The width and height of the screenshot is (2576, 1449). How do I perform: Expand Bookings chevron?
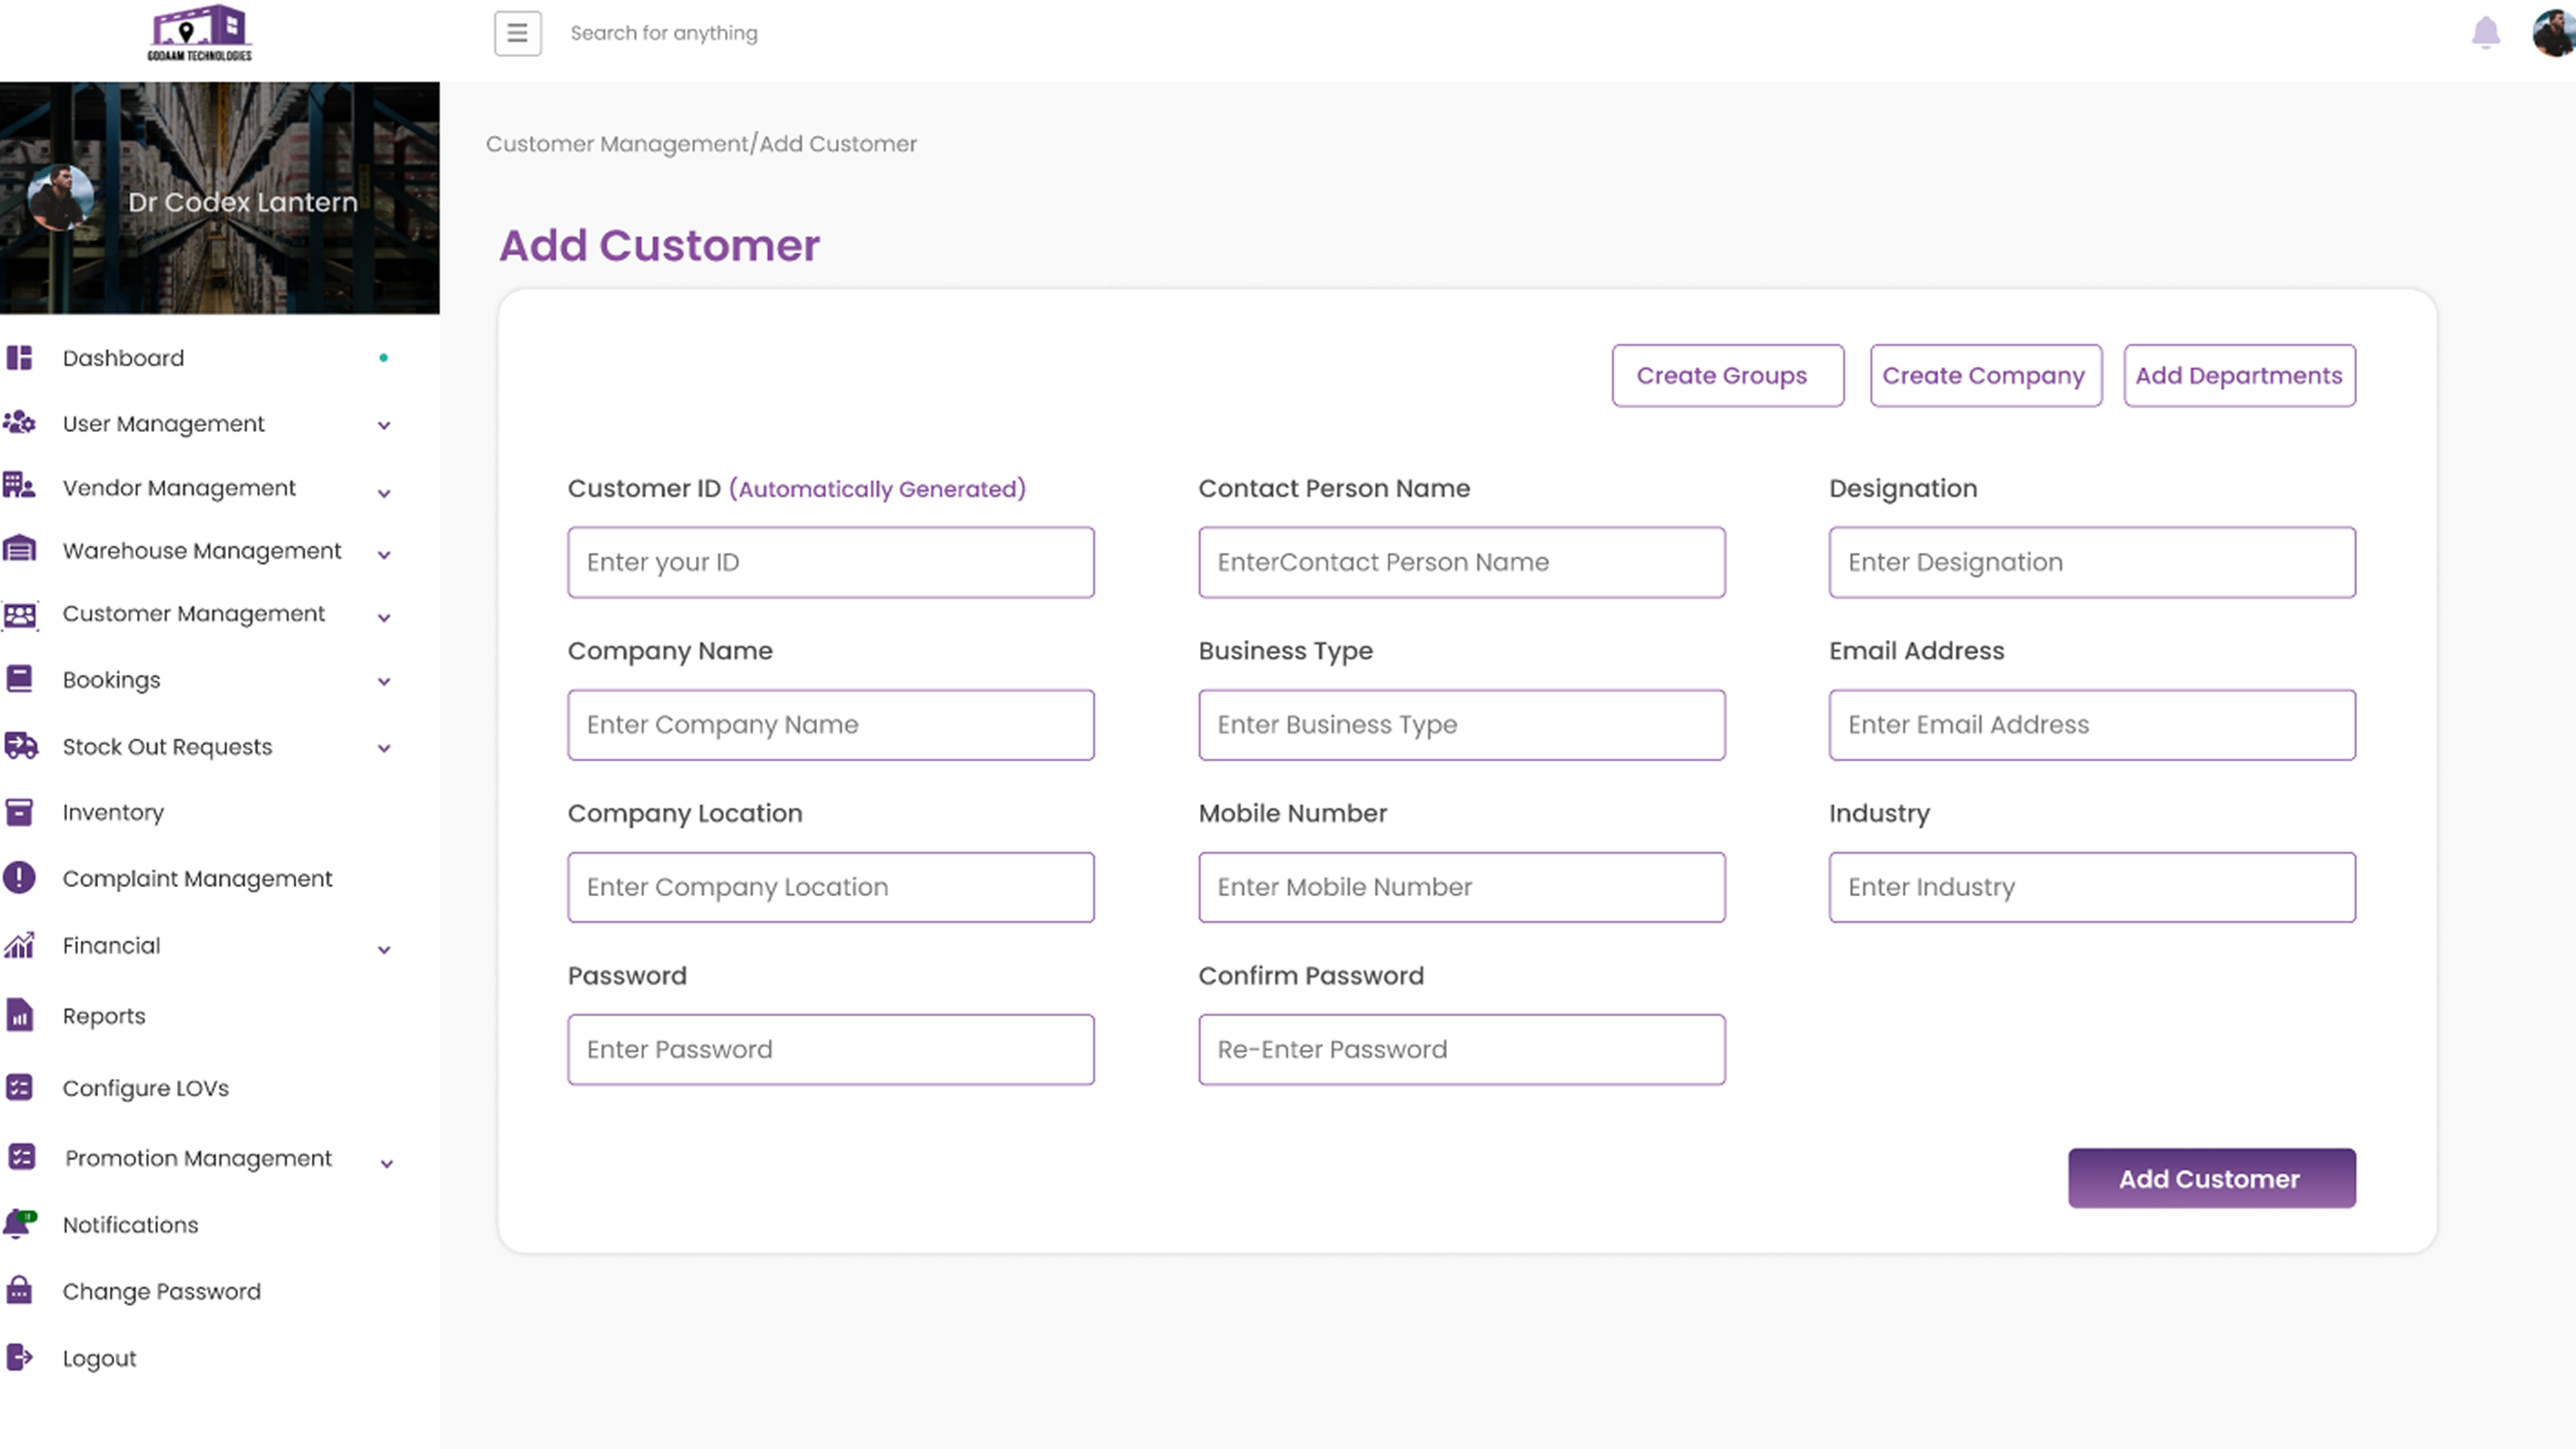(x=384, y=681)
